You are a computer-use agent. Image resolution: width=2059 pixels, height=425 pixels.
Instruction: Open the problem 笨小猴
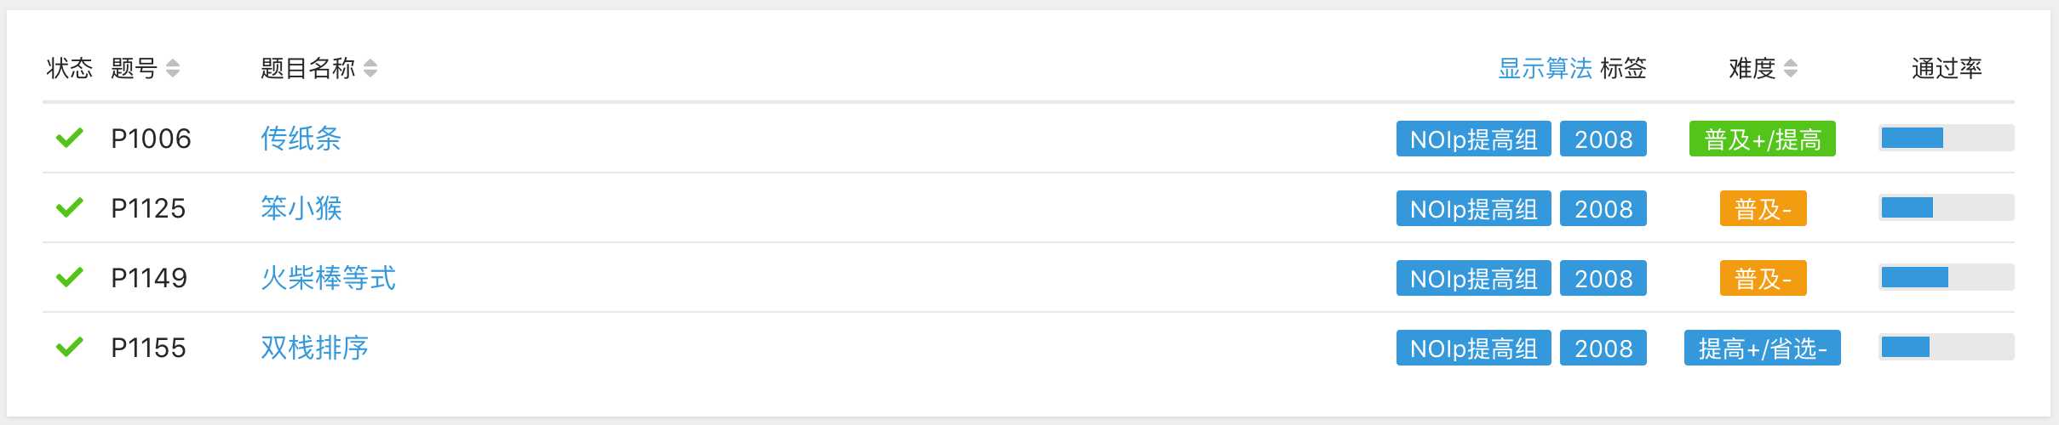[x=301, y=207]
